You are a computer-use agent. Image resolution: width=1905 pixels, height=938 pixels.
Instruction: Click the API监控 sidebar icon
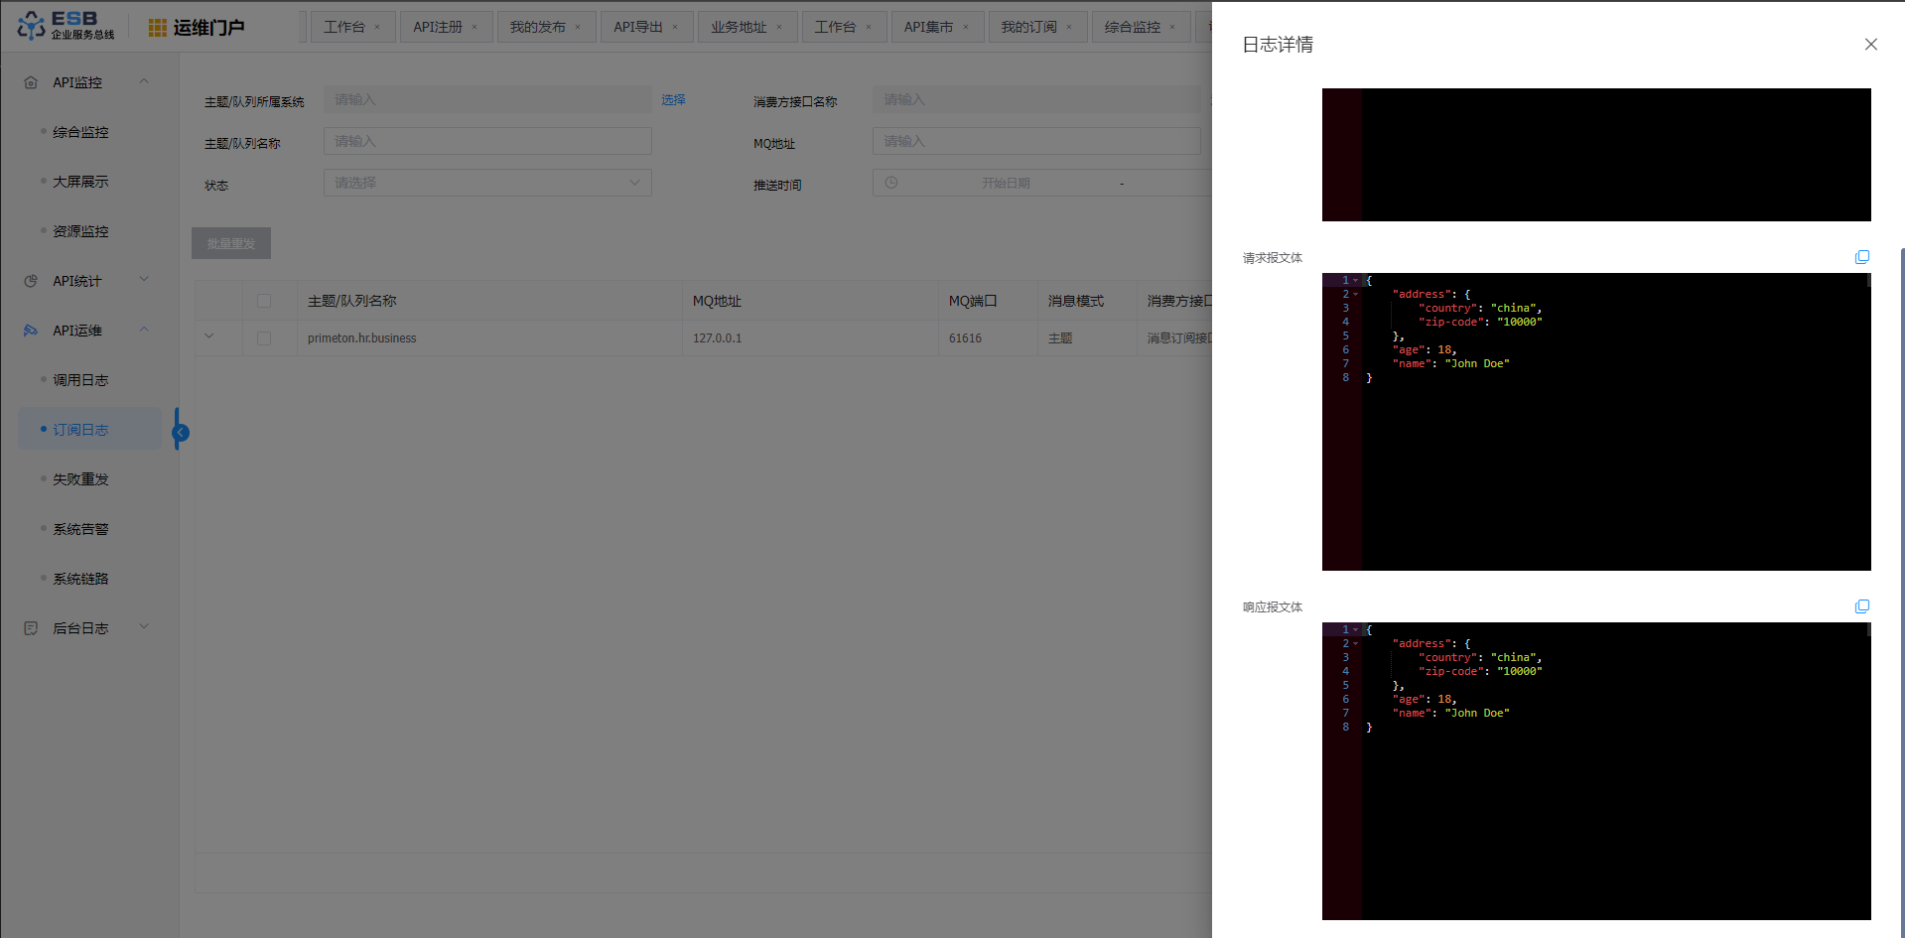[31, 82]
